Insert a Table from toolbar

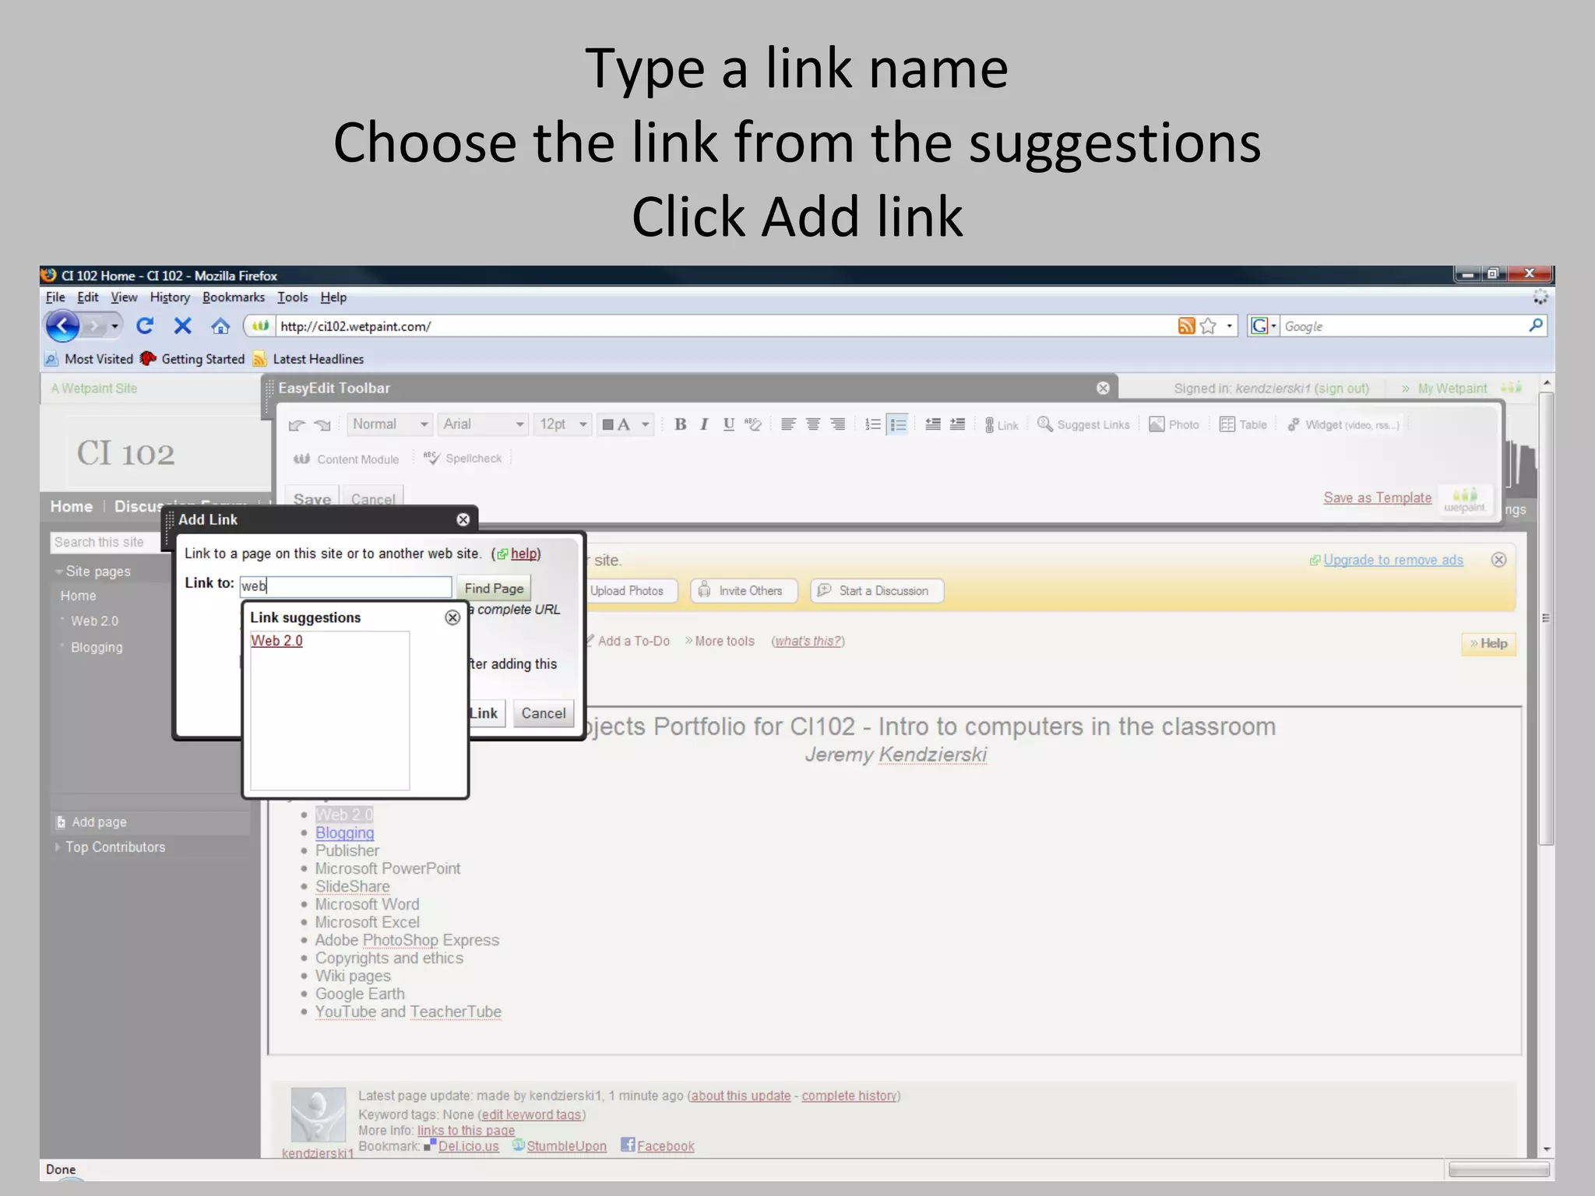click(1243, 424)
